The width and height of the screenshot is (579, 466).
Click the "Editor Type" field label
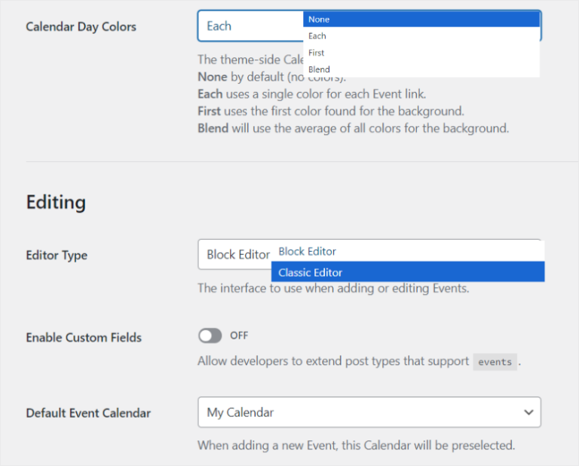[x=57, y=256]
